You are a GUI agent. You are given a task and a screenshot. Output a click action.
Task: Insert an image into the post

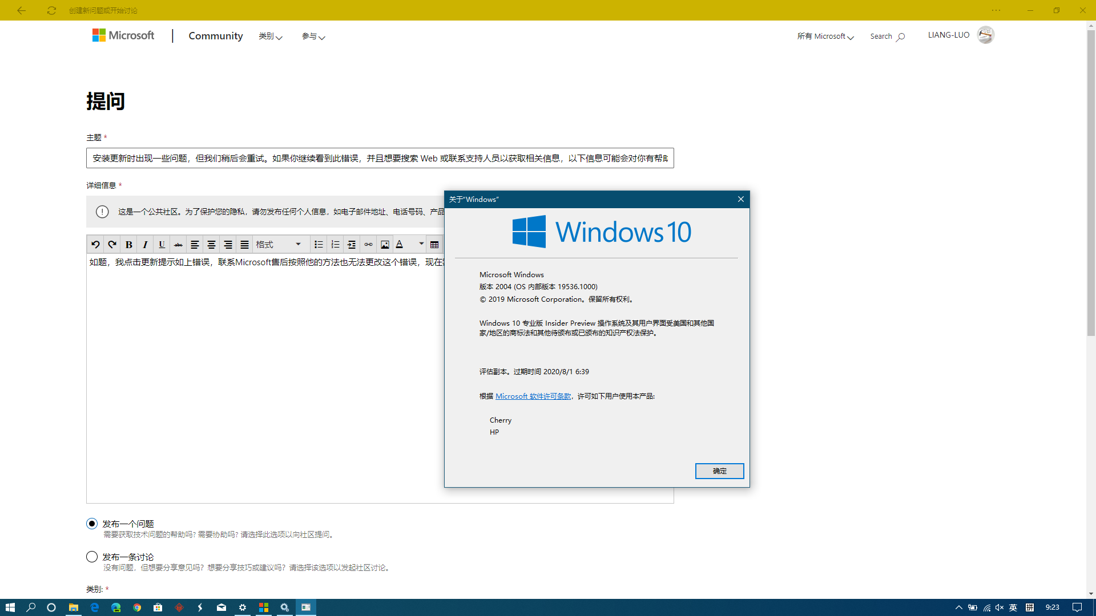[385, 245]
